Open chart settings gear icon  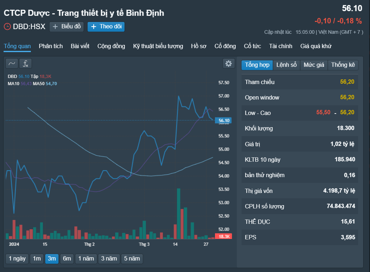[228, 64]
